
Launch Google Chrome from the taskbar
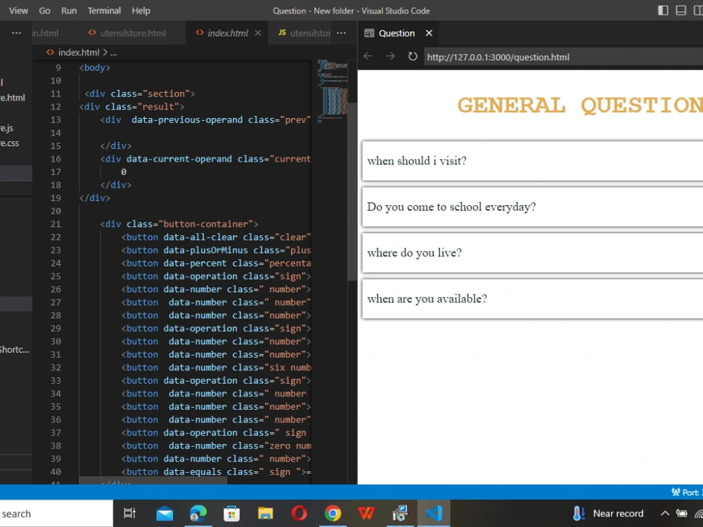pos(333,514)
